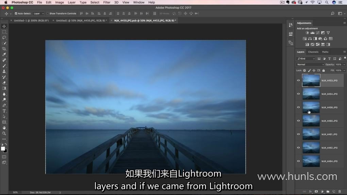This screenshot has height=195, width=347.
Task: Open the layer Kind filter dropdown
Action: click(306, 59)
